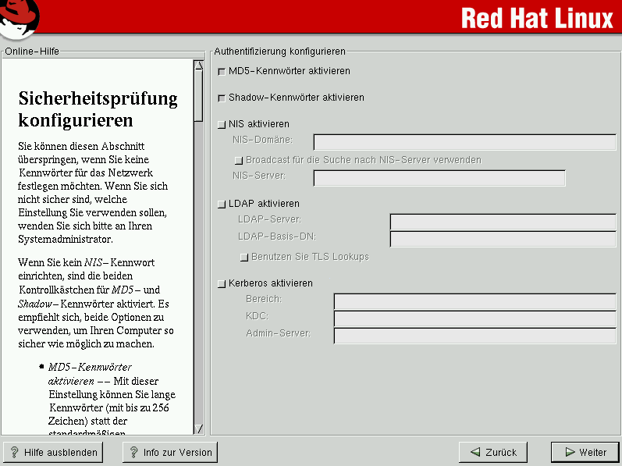This screenshot has width=622, height=466.
Task: Click the Red Hat logo
Action: [20, 19]
